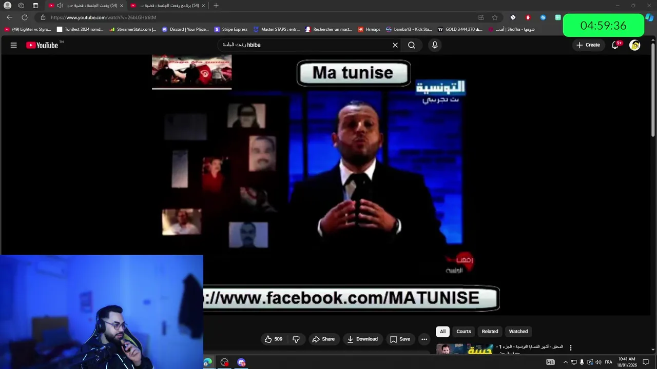Open Discord bookmark
Screen dimensions: 657x369
(185, 30)
